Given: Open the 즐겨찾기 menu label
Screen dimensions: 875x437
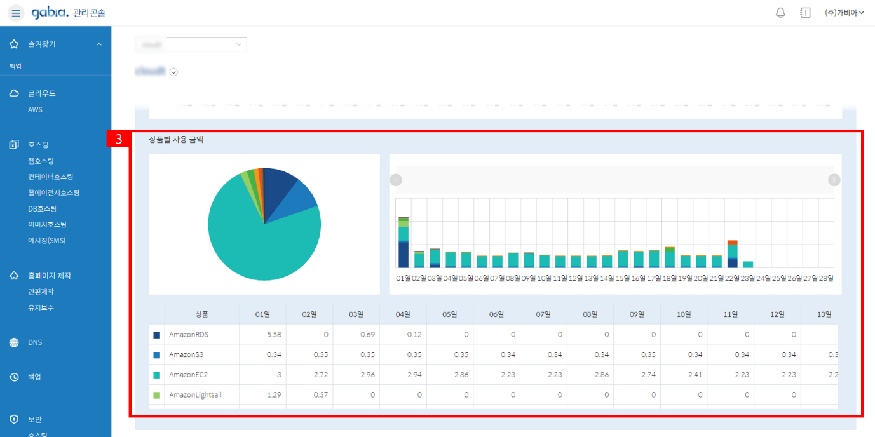Looking at the screenshot, I should tap(42, 44).
